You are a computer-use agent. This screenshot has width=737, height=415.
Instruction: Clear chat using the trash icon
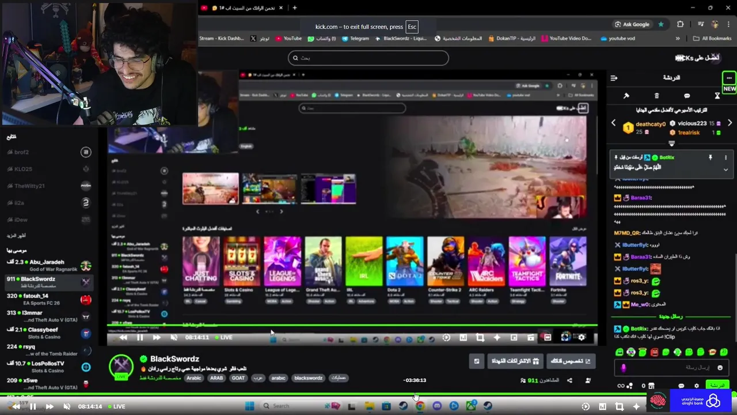(657, 96)
